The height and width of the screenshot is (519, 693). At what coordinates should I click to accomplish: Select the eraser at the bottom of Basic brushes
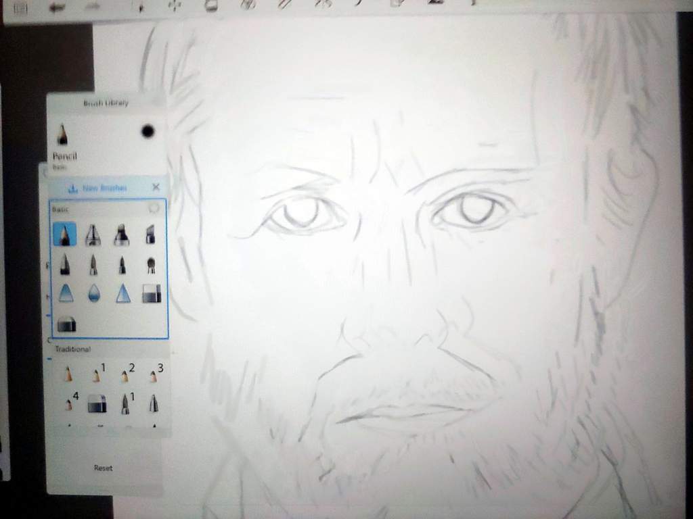coord(66,324)
